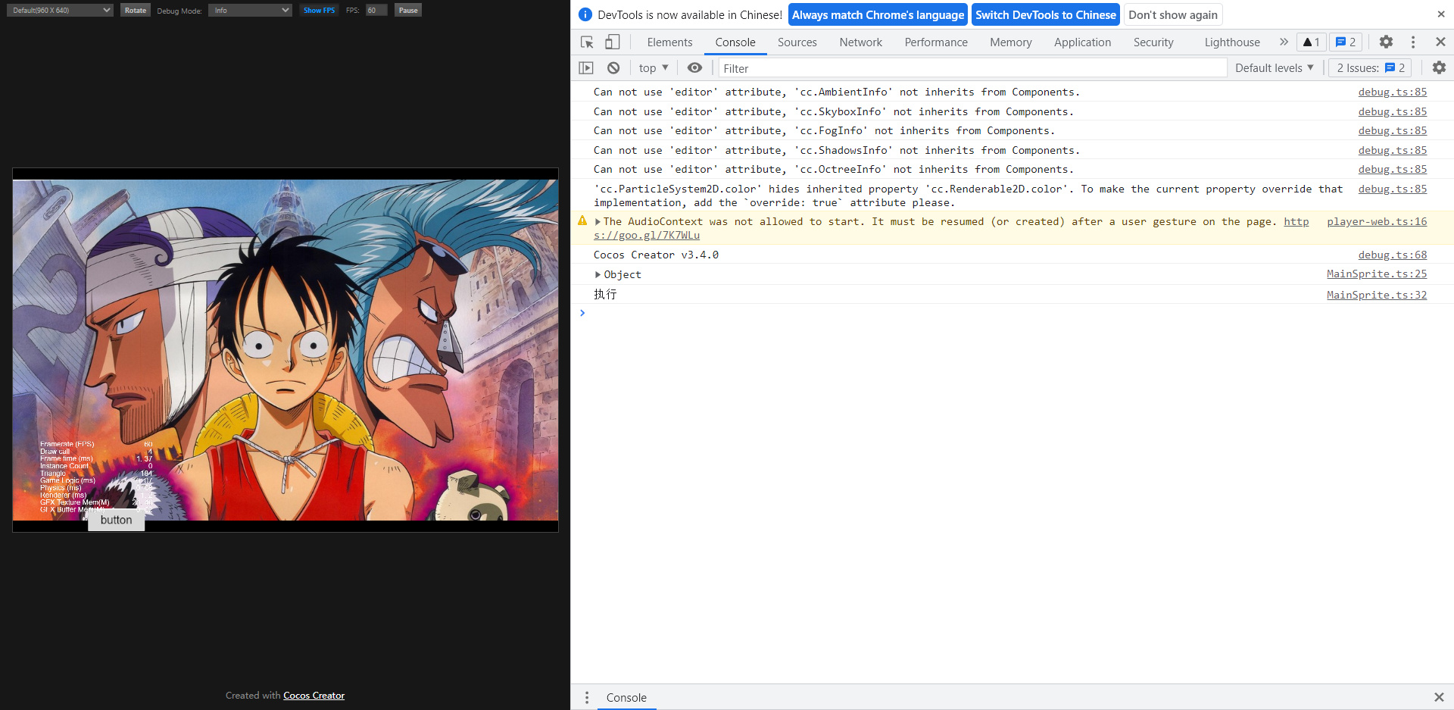Viewport: 1454px width, 710px height.
Task: Clear the console with the block icon
Action: pos(613,68)
